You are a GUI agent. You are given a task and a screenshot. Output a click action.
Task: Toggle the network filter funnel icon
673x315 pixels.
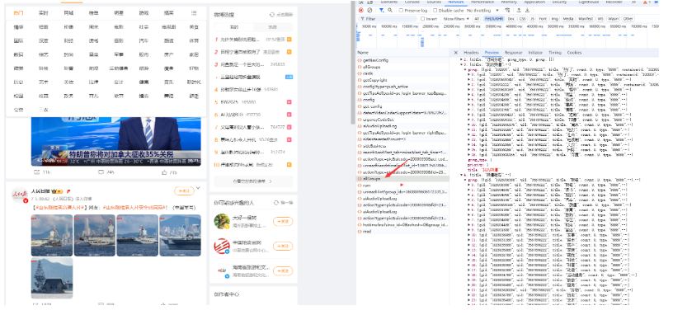coord(381,10)
